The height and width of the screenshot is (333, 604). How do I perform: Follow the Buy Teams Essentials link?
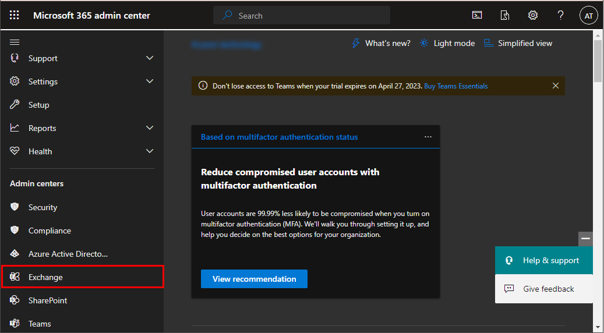coord(455,86)
